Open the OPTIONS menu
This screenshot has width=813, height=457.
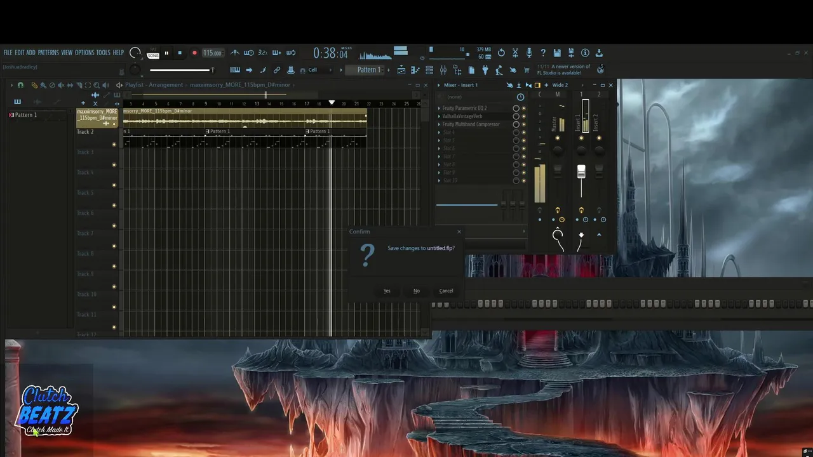point(84,53)
